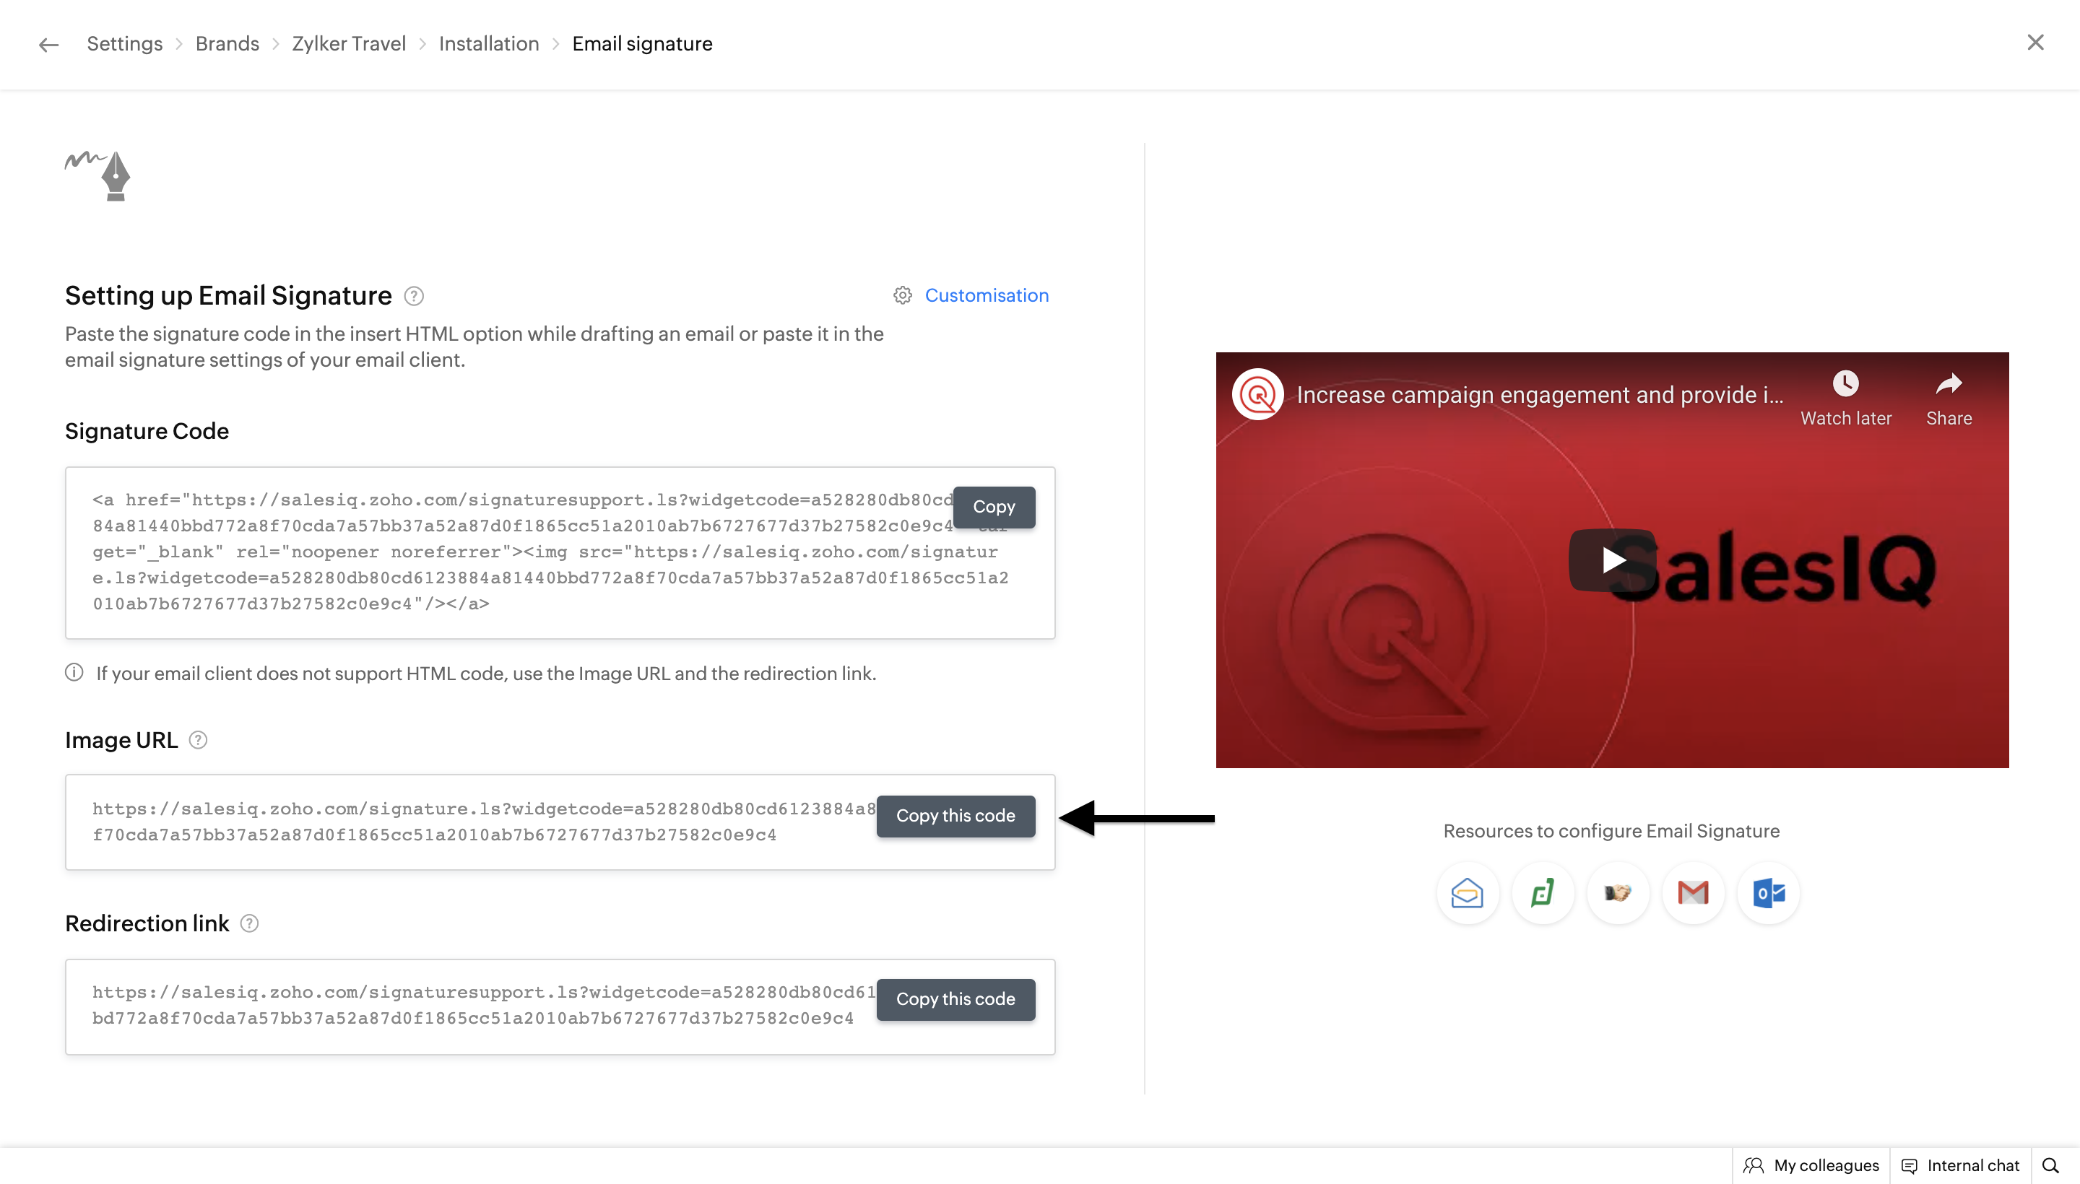Open the Outlook configuration resource

tap(1769, 893)
